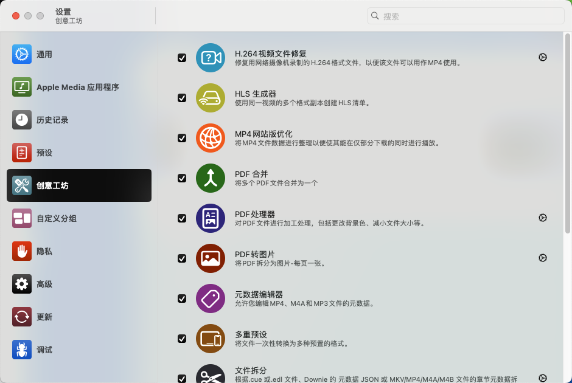572x383 pixels.
Task: Uncheck the PDF 合并 extension
Action: pos(181,178)
